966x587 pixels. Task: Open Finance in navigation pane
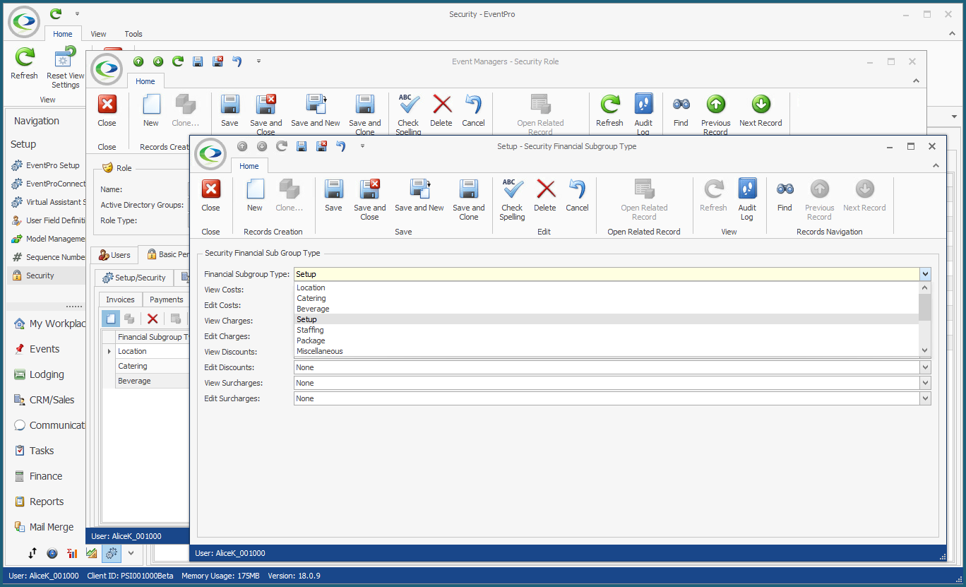point(46,476)
